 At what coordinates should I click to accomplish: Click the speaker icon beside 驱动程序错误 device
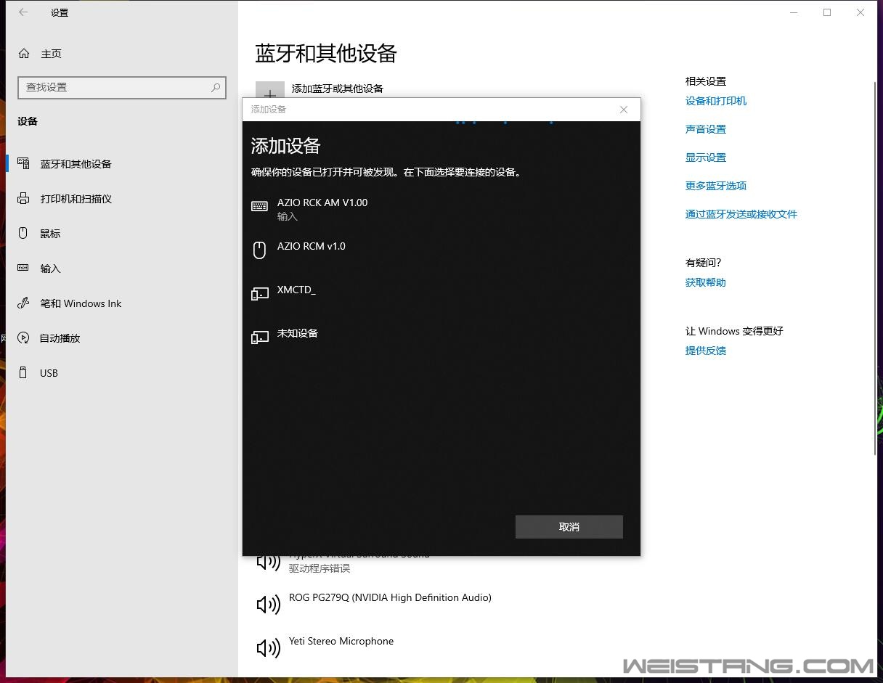tap(268, 561)
